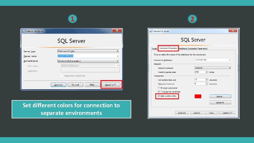Toggle the Use custom color checkbox
The width and height of the screenshot is (254, 143).
(x=159, y=96)
